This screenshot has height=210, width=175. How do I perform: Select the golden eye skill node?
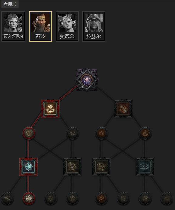50,109
